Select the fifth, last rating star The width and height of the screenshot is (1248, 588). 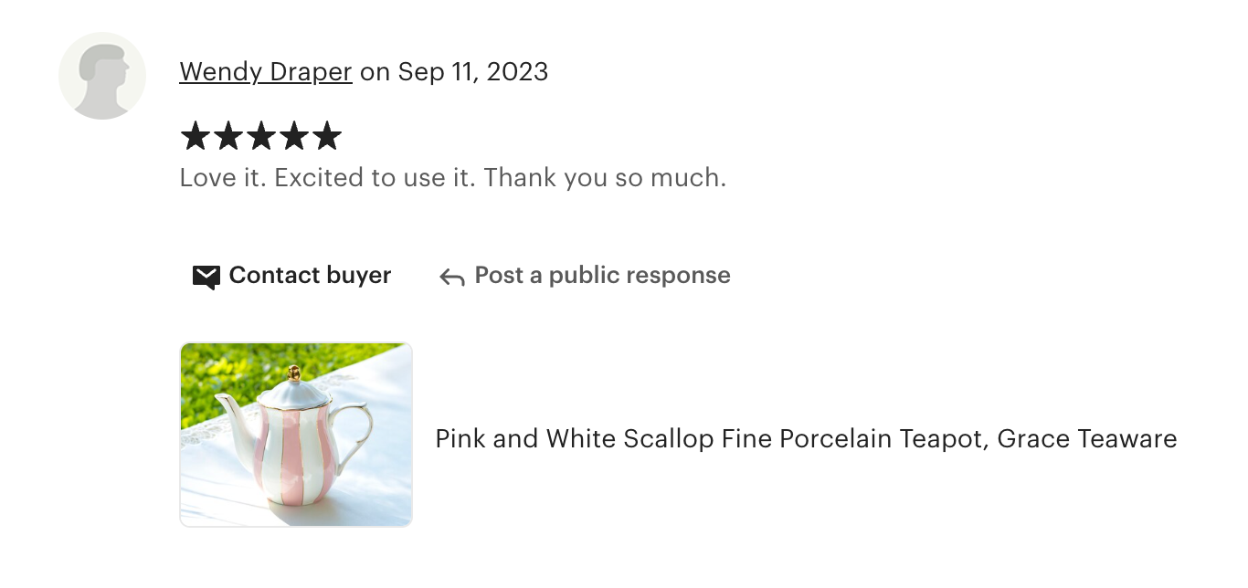point(326,137)
